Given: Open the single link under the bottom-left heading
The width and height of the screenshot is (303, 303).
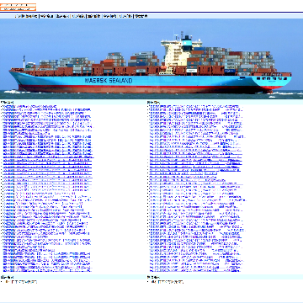Looking at the screenshot, I should (x=21, y=282).
